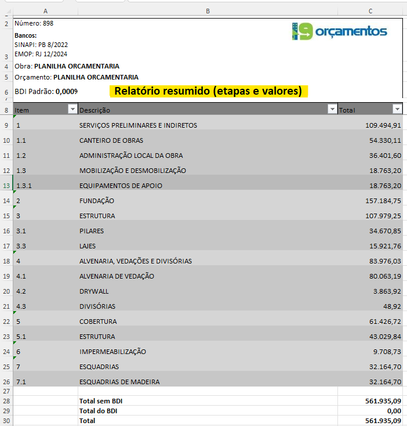407x426 pixels.
Task: Click total value 36.401,60
Action: pos(385,156)
